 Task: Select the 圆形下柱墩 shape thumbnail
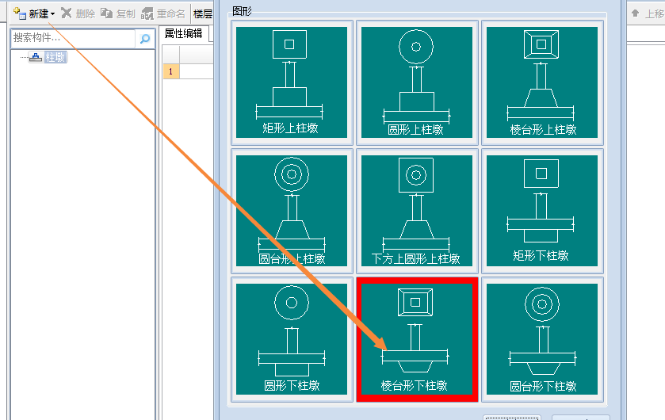point(292,339)
